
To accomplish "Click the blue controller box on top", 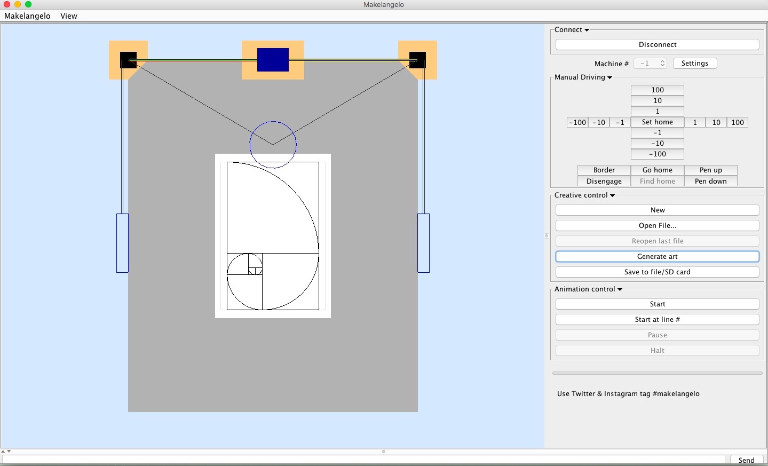I will 273,60.
